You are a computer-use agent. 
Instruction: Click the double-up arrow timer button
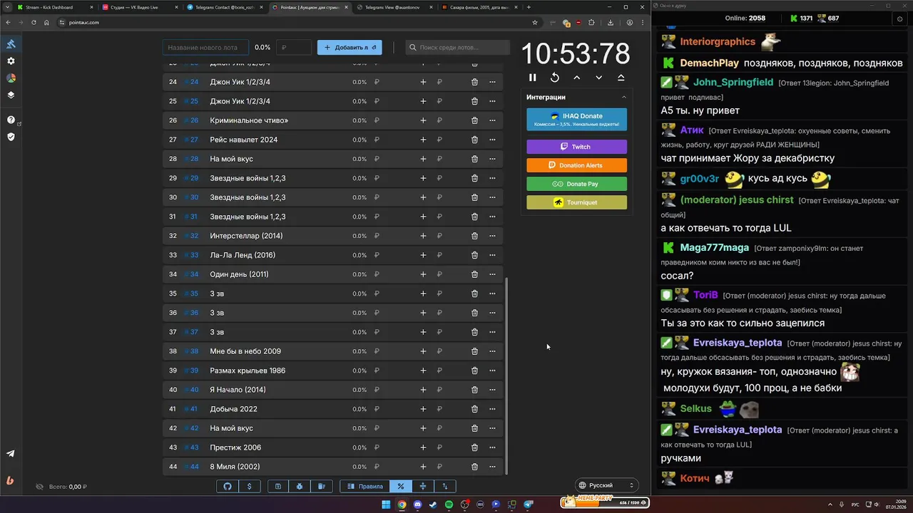tap(621, 78)
